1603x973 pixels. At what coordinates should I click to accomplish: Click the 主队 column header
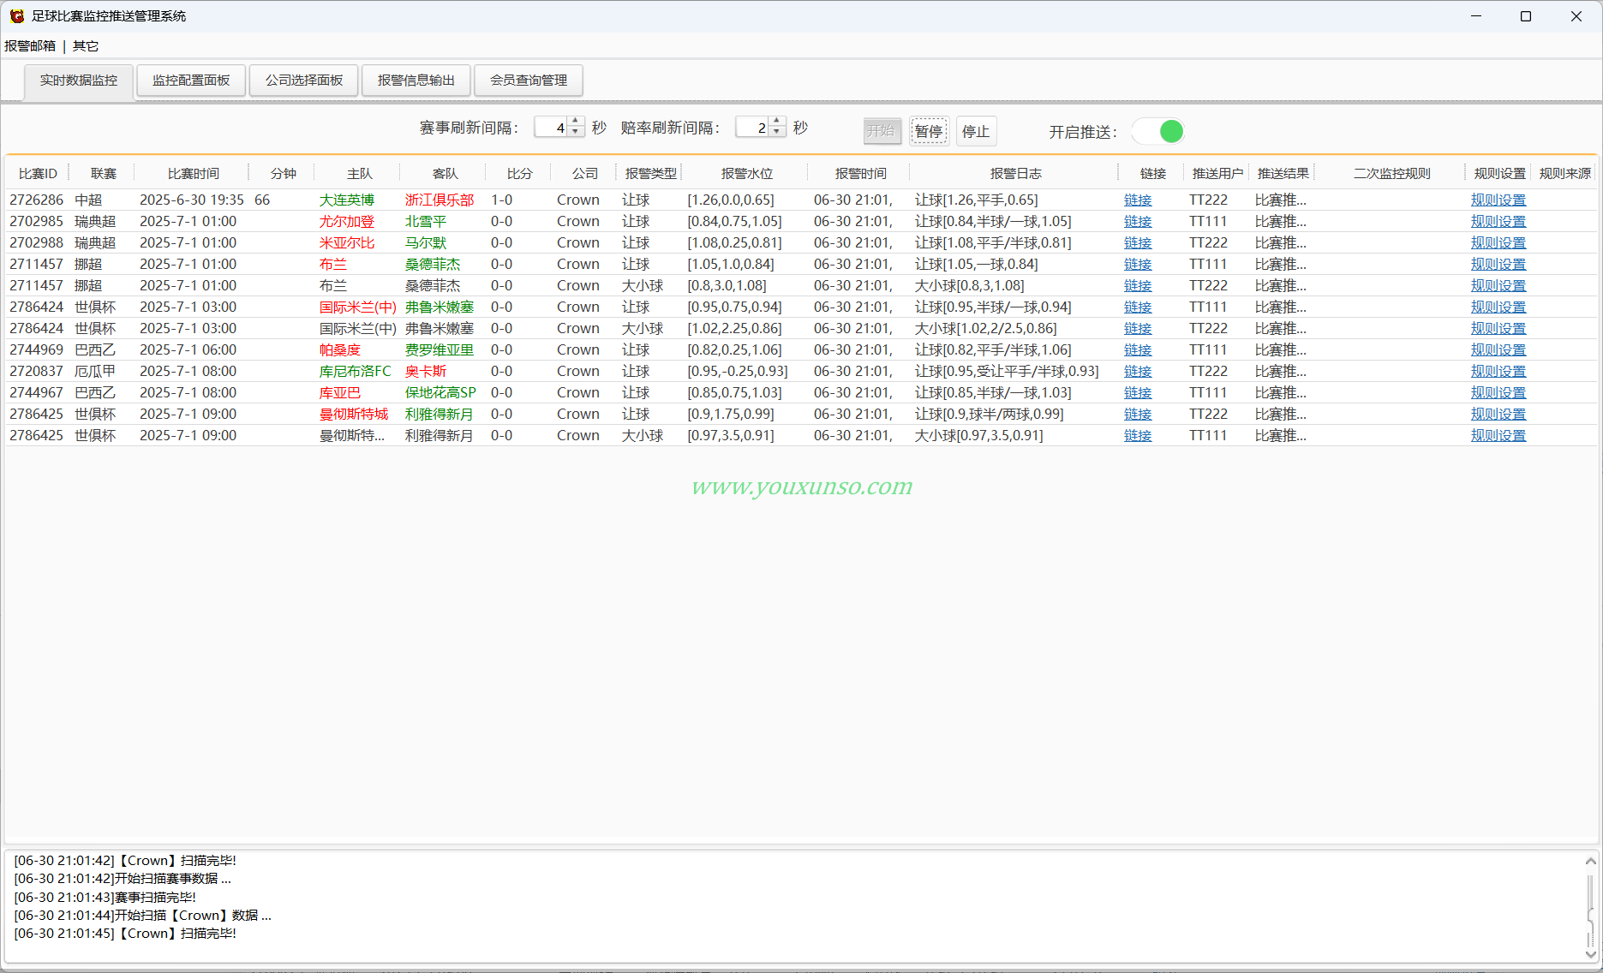[x=359, y=174]
